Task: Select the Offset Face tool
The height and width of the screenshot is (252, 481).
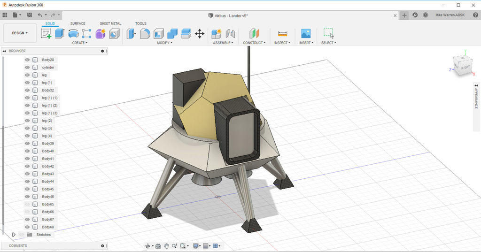Action: pos(186,33)
